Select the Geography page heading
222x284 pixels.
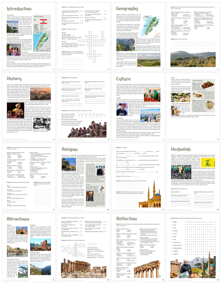coord(127,9)
